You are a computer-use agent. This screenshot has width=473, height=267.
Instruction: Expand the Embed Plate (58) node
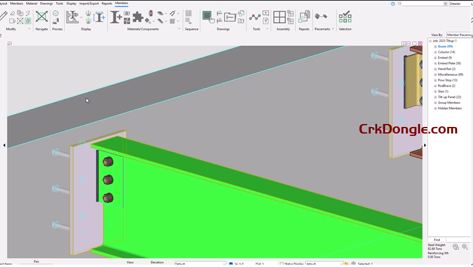[435, 63]
